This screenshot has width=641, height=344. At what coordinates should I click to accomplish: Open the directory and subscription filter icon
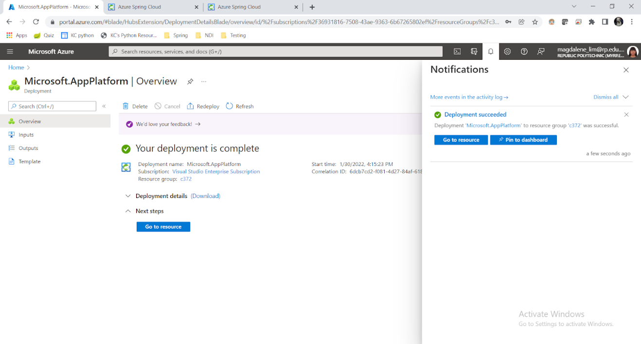click(474, 51)
